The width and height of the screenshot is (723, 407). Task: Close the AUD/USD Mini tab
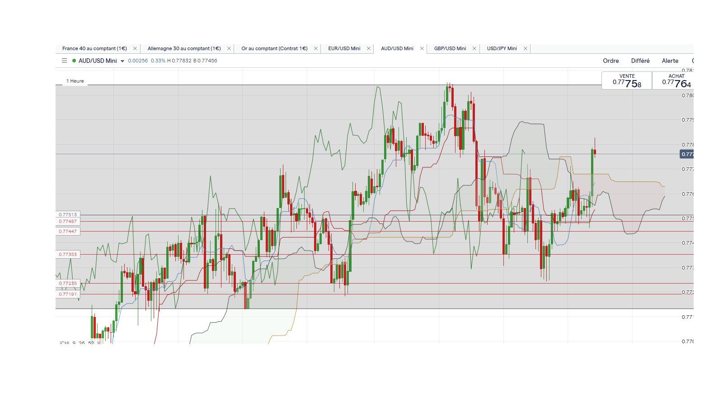pos(422,48)
